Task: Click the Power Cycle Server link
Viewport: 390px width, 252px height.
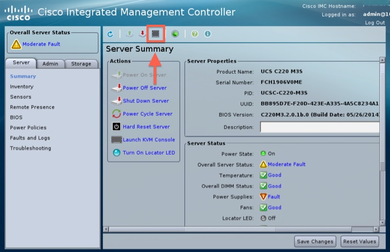Action: tap(148, 114)
